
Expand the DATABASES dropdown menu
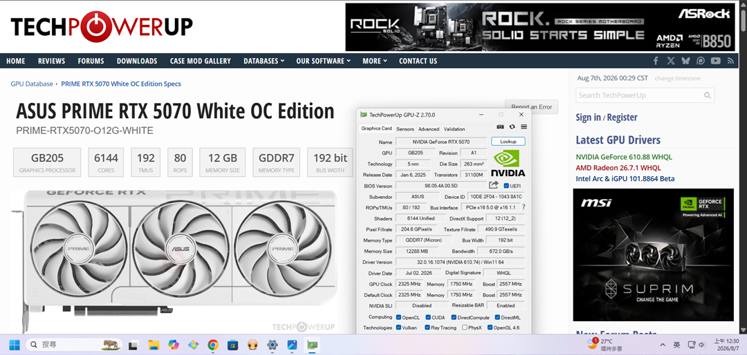coord(264,61)
